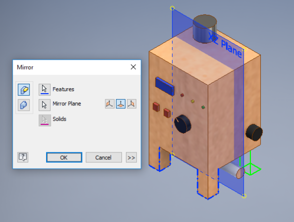Select the horizontal pipe at model base
Image resolution: width=294 pixels, height=222 pixels.
[x=232, y=171]
